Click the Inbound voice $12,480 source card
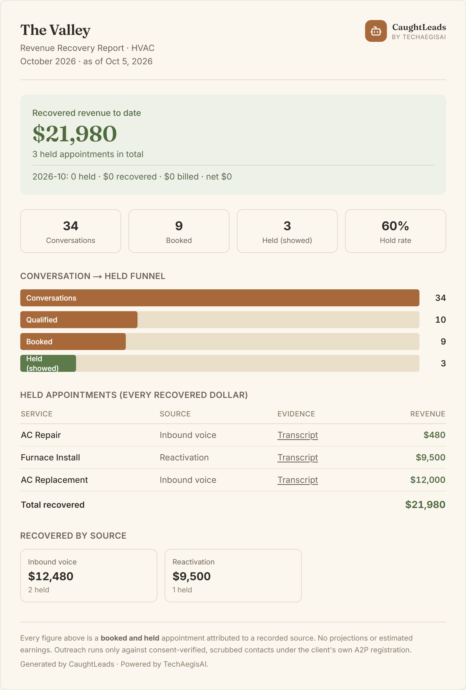 click(89, 576)
